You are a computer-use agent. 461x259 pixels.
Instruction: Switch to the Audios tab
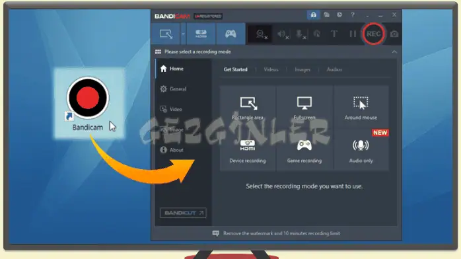(x=334, y=69)
